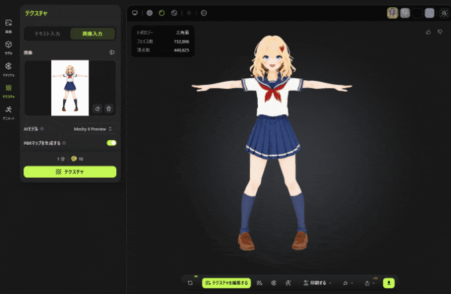Screen dimensions: 451x294
Task: Open the Image (画像) sidebar section
Action: pyautogui.click(x=9, y=25)
